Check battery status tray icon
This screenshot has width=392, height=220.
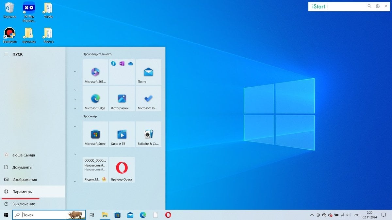tap(336, 215)
